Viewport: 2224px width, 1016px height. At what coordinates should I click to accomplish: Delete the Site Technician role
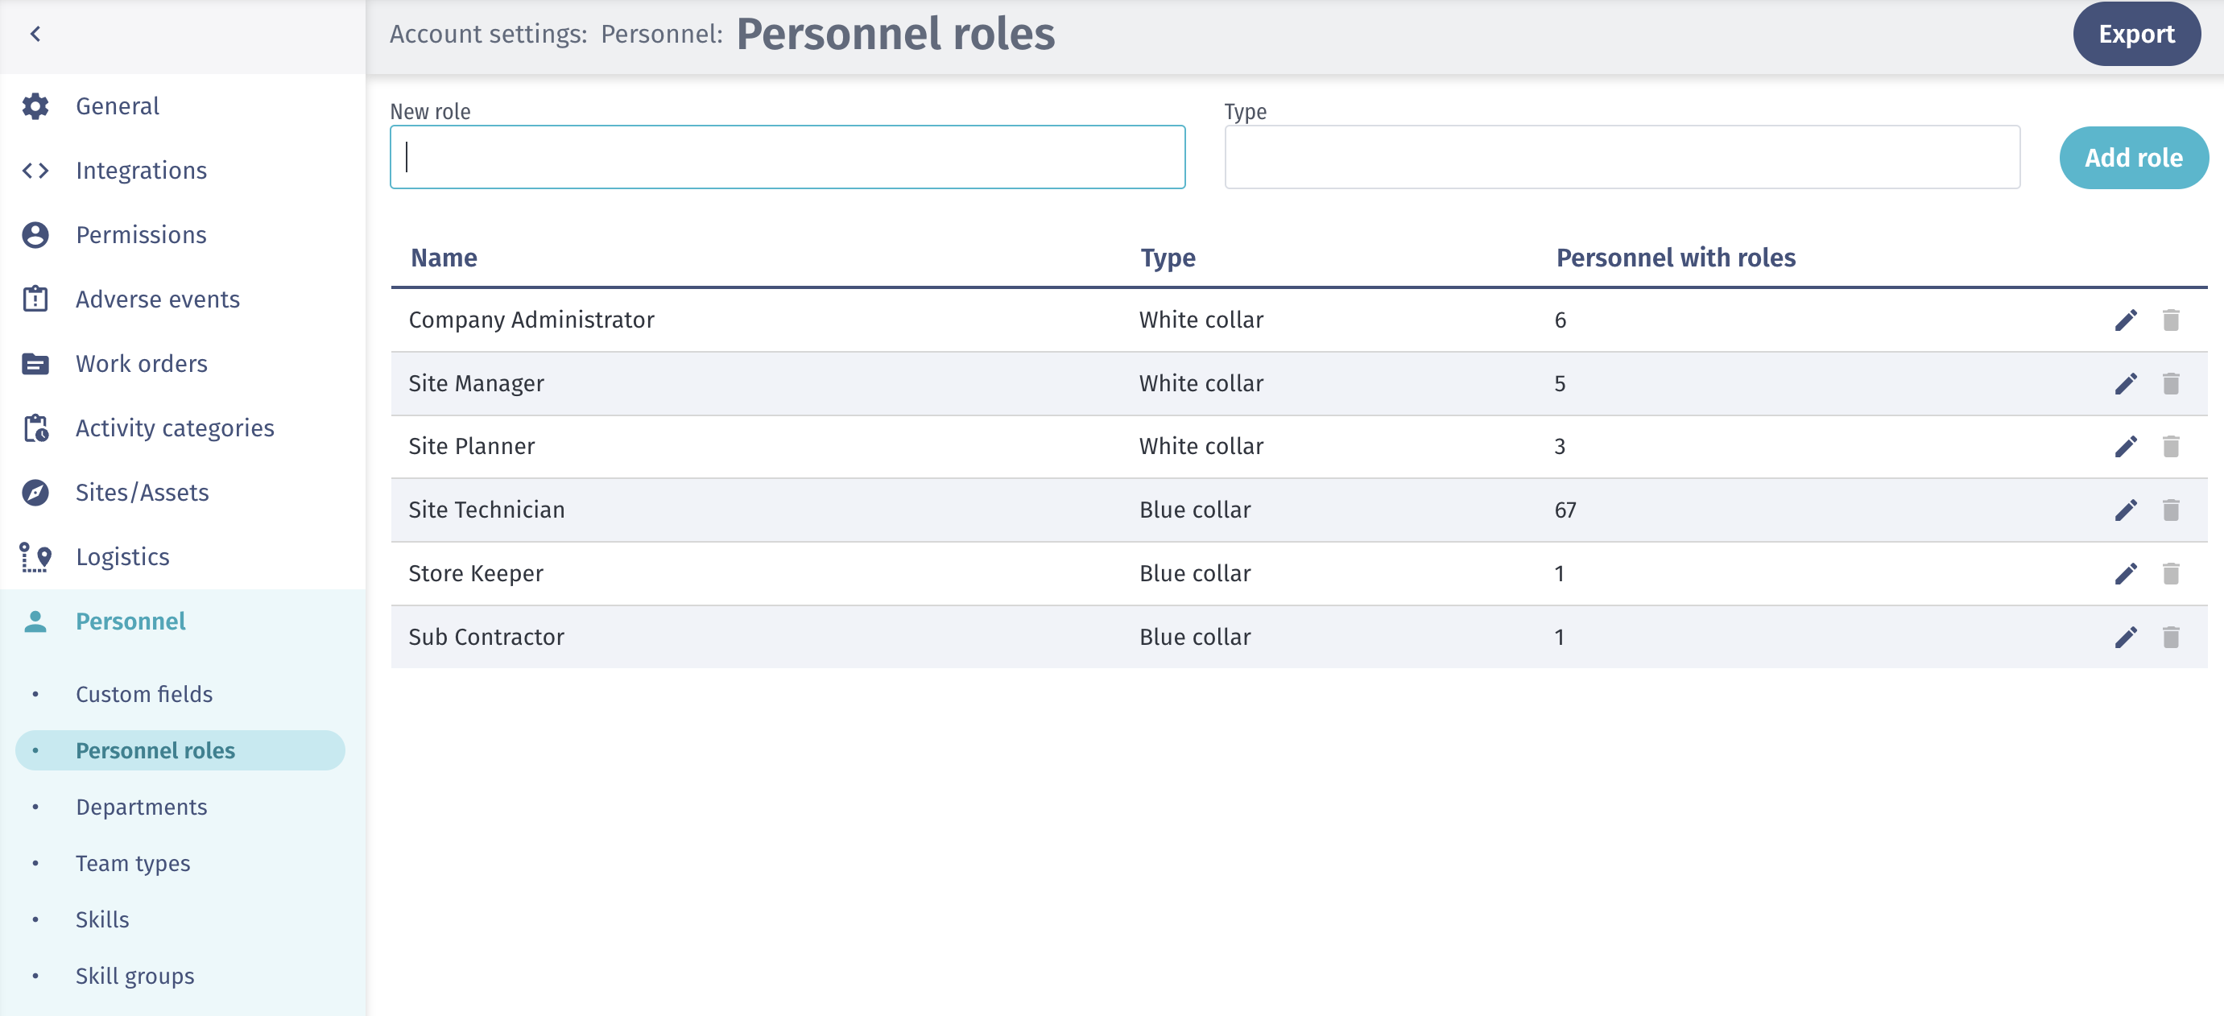pos(2171,510)
